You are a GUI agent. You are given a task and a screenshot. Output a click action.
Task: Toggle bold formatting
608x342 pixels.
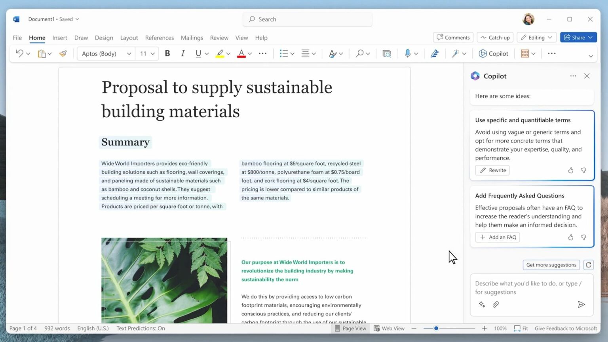[x=167, y=53]
